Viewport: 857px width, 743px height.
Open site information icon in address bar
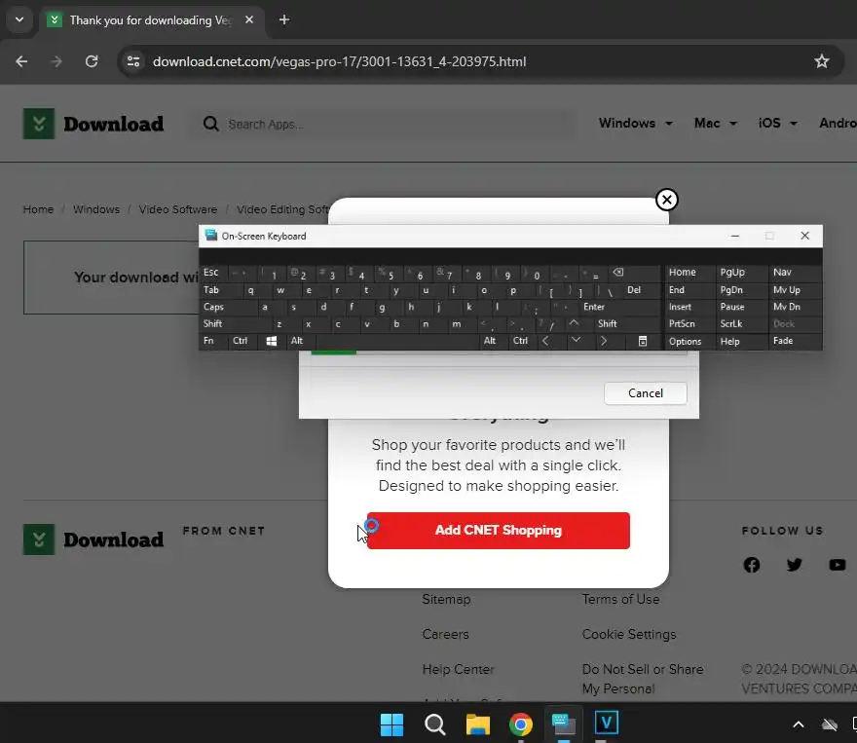pos(133,61)
